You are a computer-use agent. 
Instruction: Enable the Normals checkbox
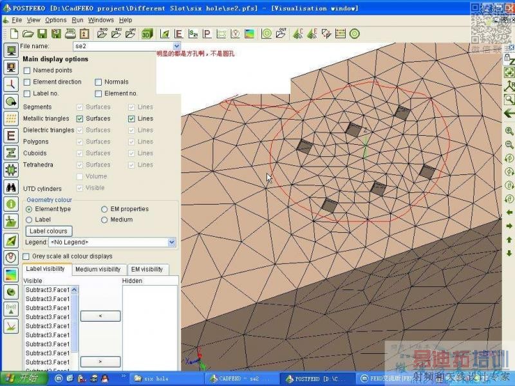coord(98,82)
